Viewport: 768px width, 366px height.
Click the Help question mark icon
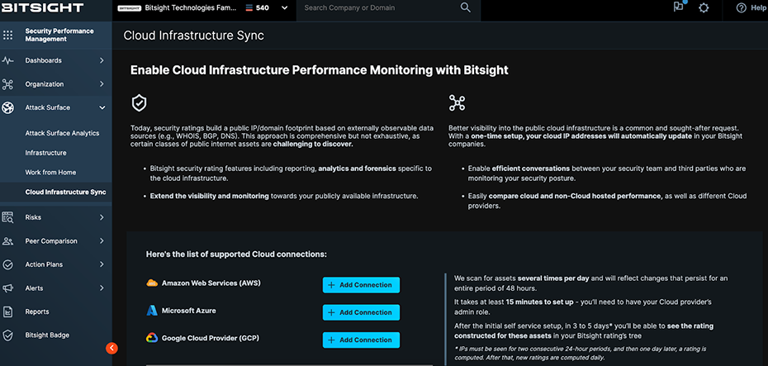coord(741,8)
